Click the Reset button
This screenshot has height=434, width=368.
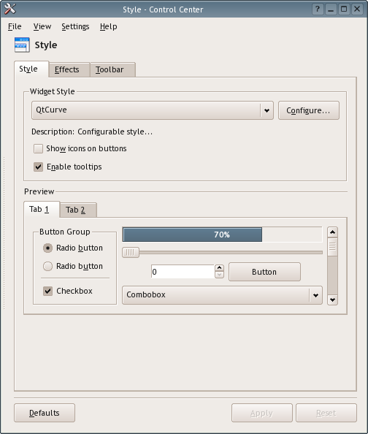tap(326, 413)
